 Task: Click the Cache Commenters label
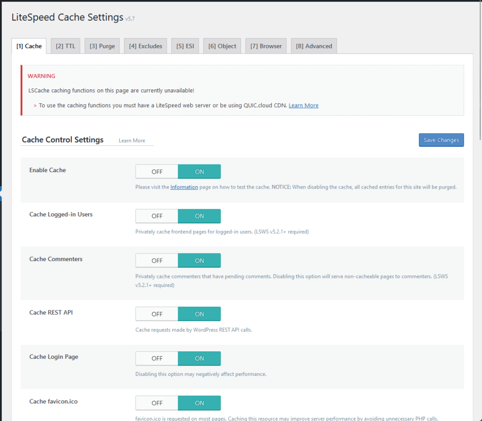56,259
